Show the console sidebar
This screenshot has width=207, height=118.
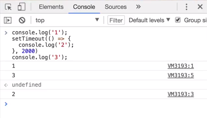click(x=8, y=20)
